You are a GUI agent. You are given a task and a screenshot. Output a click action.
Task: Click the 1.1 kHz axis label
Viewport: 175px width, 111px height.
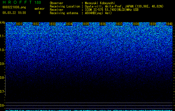click(2, 36)
